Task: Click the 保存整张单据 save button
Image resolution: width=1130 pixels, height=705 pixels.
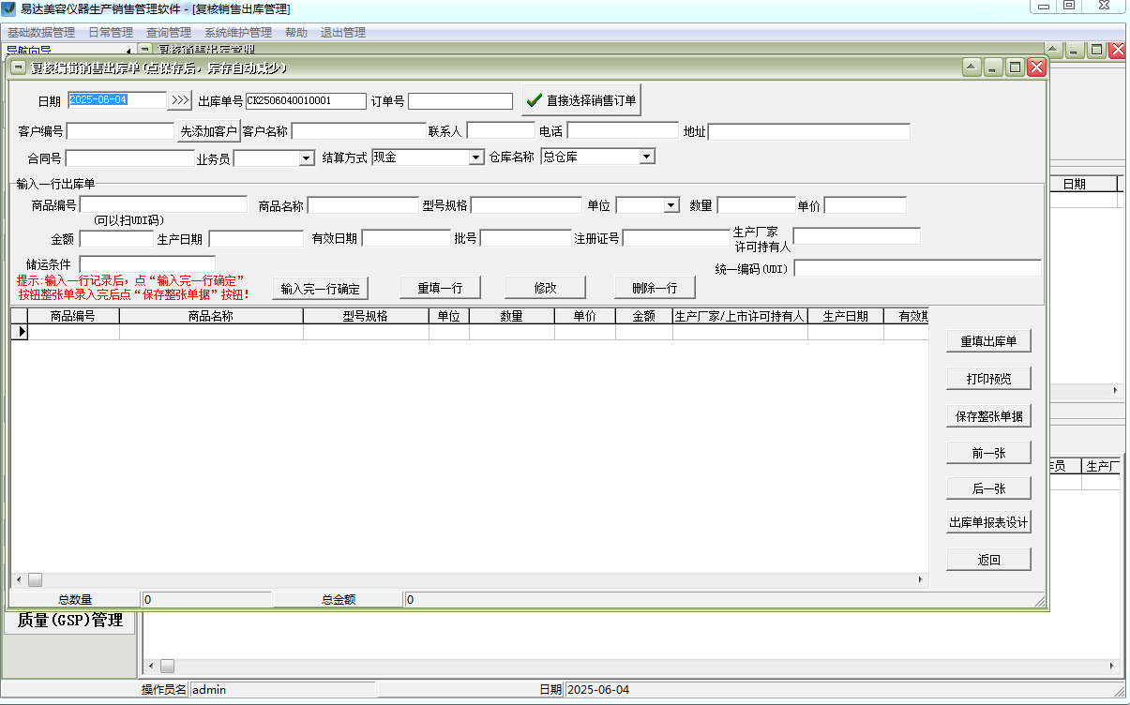Action: click(988, 415)
